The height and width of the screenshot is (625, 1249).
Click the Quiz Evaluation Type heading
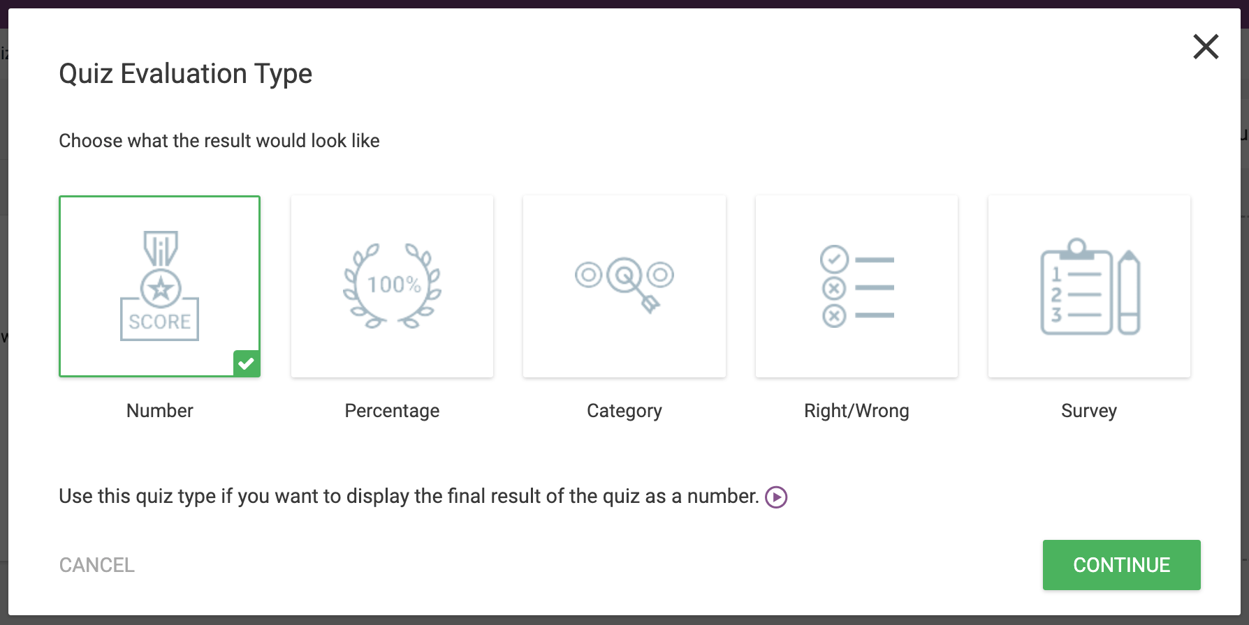tap(186, 73)
